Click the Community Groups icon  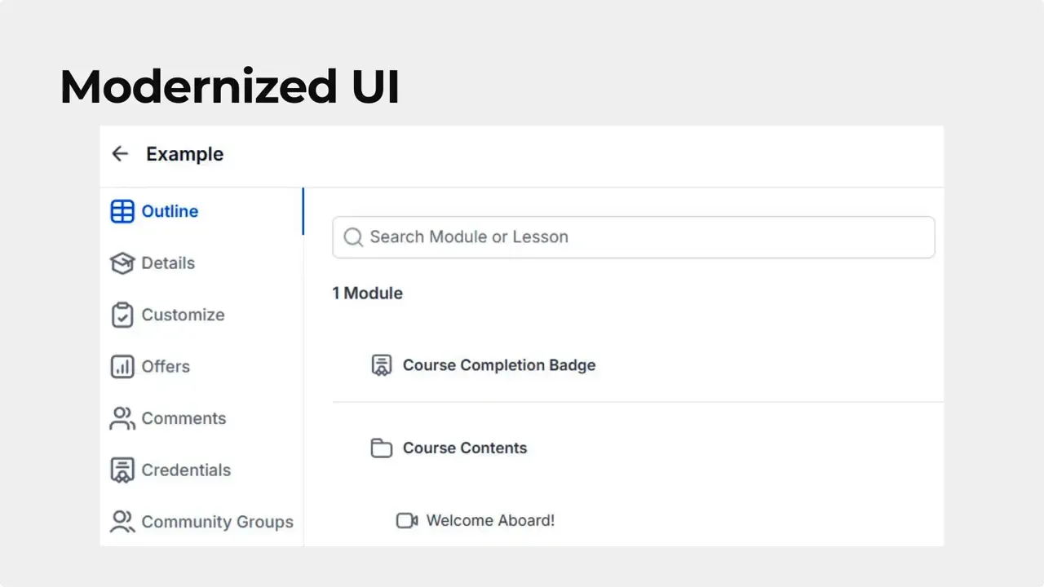coord(122,522)
